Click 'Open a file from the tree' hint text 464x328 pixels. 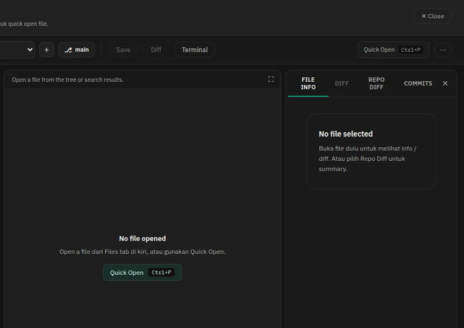(67, 80)
